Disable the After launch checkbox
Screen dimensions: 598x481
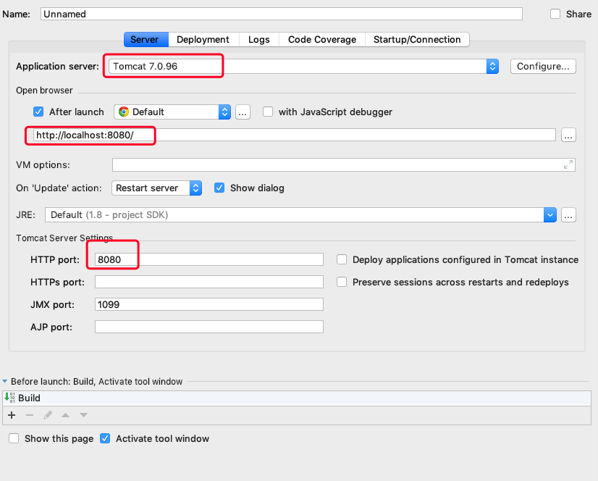pos(39,112)
